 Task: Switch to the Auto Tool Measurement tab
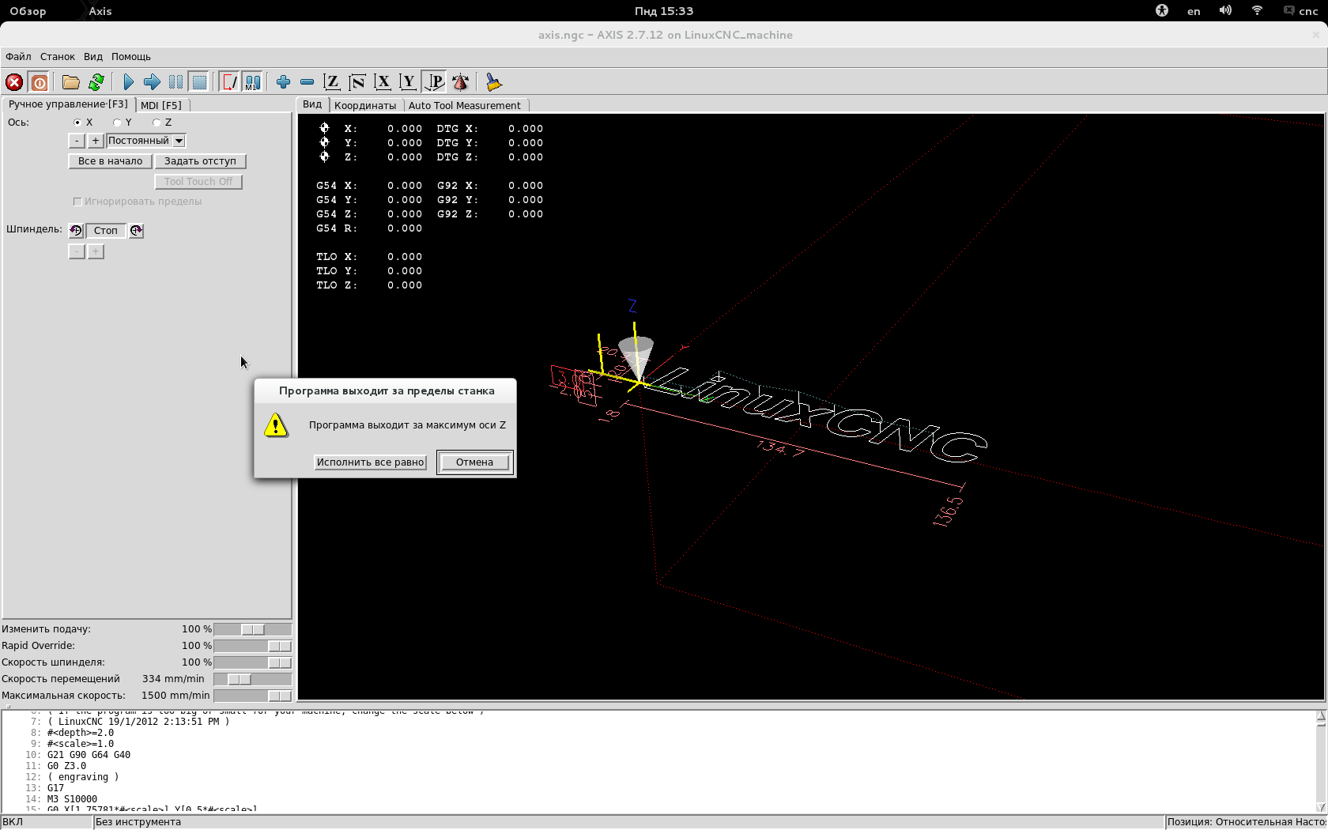(x=464, y=105)
